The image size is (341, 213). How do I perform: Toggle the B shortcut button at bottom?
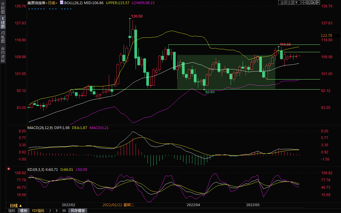tap(56, 211)
